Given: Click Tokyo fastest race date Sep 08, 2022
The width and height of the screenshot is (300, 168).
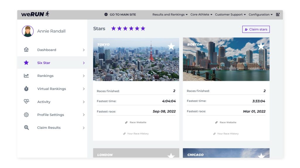Looking at the screenshot, I should click(164, 111).
